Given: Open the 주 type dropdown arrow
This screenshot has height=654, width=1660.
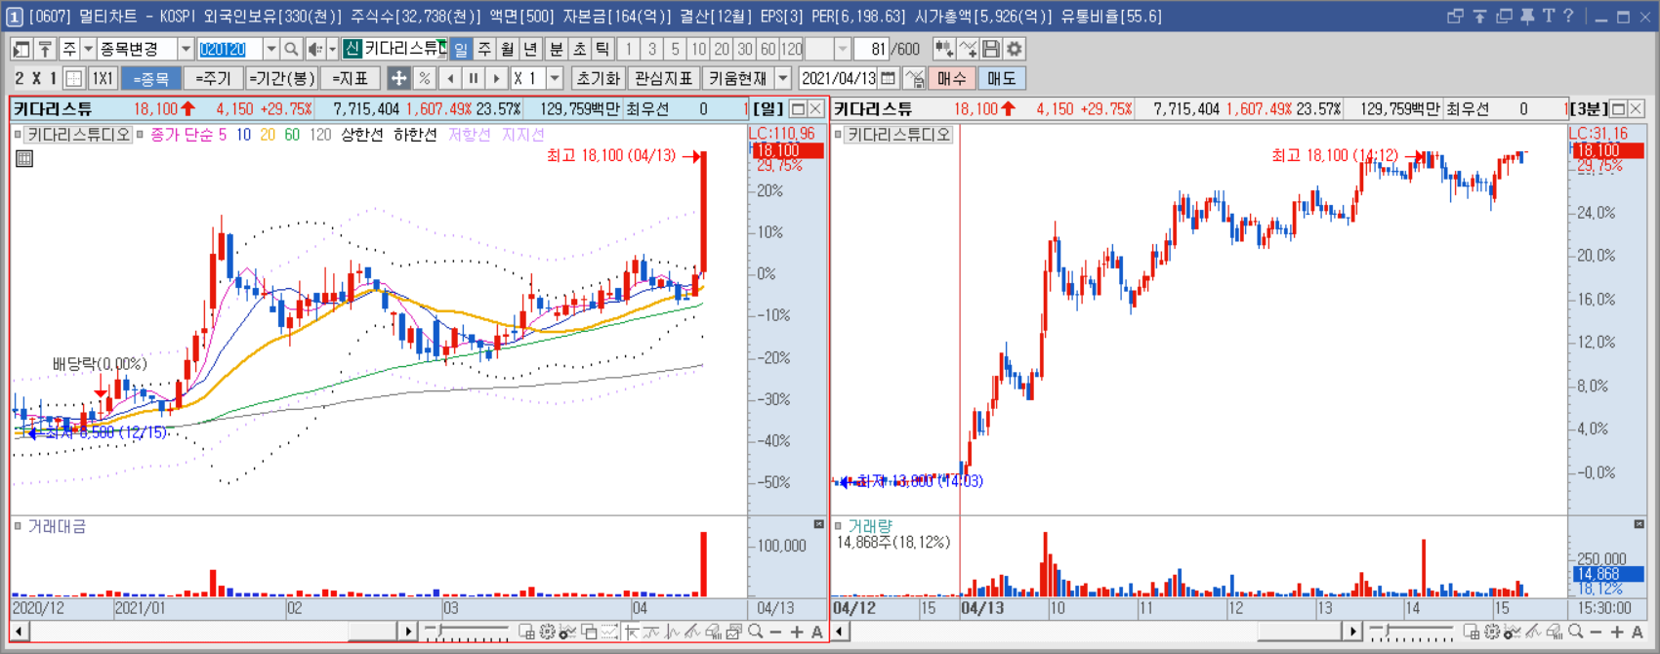Looking at the screenshot, I should (88, 49).
